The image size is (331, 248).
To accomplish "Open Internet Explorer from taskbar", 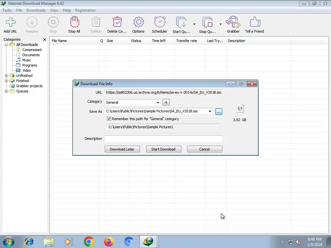I will pyautogui.click(x=29, y=242).
